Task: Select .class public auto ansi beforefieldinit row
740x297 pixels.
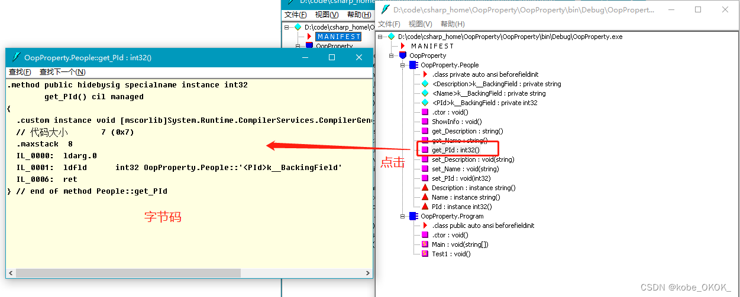Action: (483, 226)
